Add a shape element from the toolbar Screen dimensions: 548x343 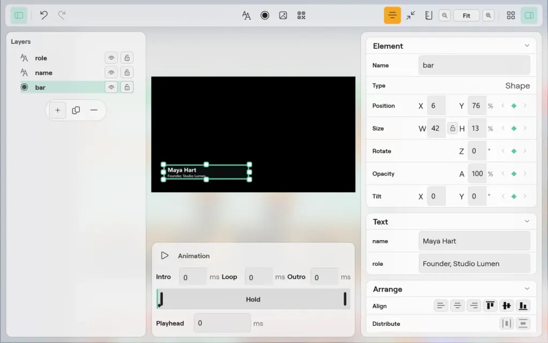pos(265,16)
